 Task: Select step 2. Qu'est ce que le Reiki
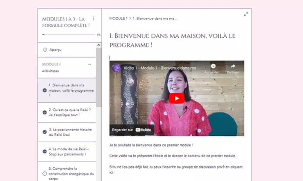point(67,112)
